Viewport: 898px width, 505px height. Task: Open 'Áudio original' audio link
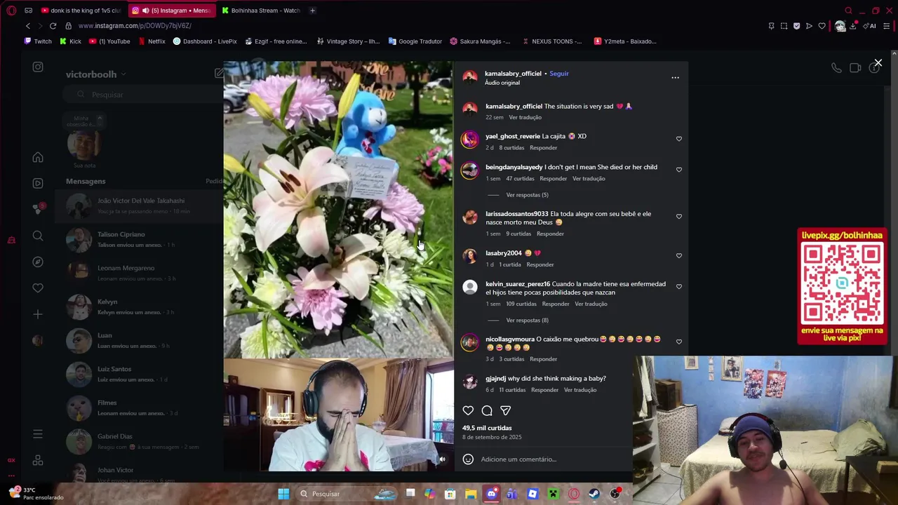click(x=502, y=83)
